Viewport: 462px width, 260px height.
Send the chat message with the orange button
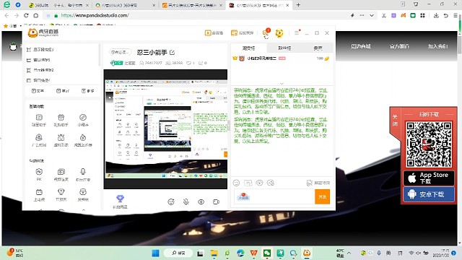pyautogui.click(x=323, y=196)
